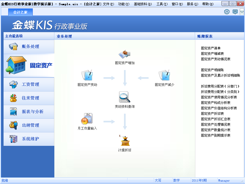Open the 固定资产增加 icon
Viewport: 245px width, 184px height.
pyautogui.click(x=125, y=54)
